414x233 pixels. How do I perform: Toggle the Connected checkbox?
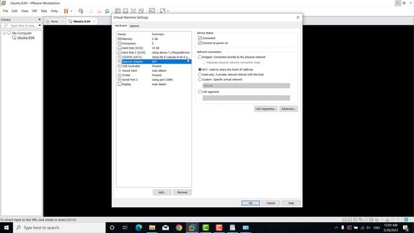pyautogui.click(x=200, y=38)
